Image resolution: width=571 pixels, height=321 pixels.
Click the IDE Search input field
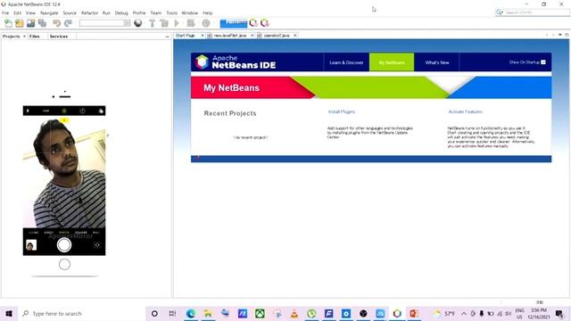point(536,12)
